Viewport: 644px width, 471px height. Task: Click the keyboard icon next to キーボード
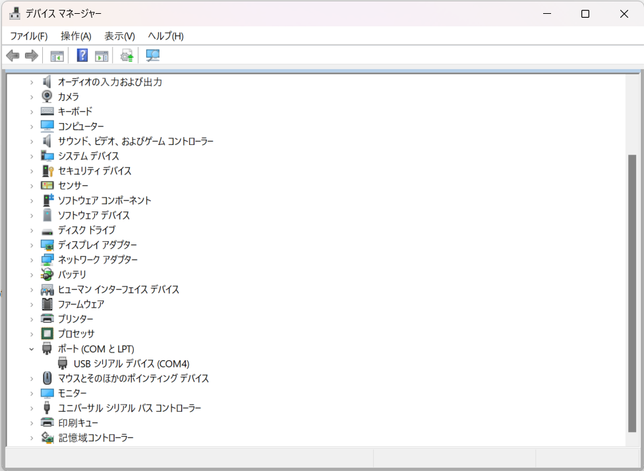[47, 111]
